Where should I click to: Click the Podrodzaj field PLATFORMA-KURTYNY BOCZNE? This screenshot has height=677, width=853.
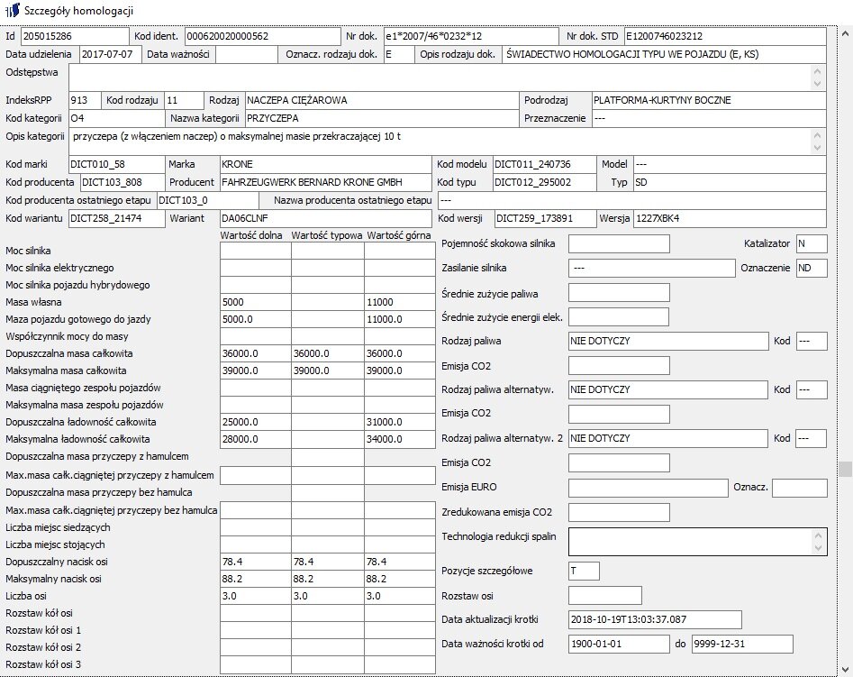coord(709,100)
